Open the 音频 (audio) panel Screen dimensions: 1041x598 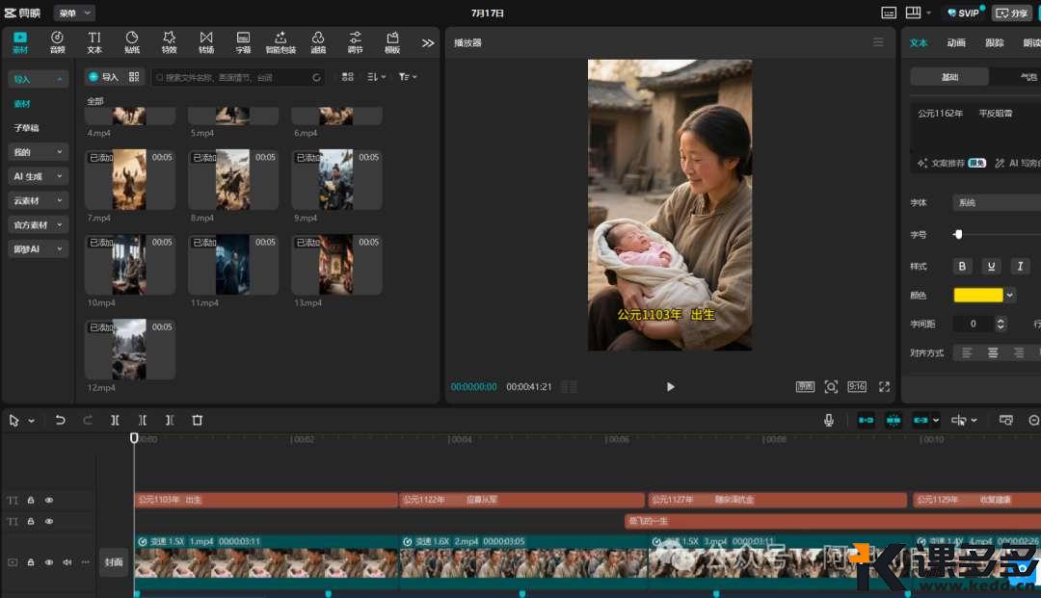[57, 41]
